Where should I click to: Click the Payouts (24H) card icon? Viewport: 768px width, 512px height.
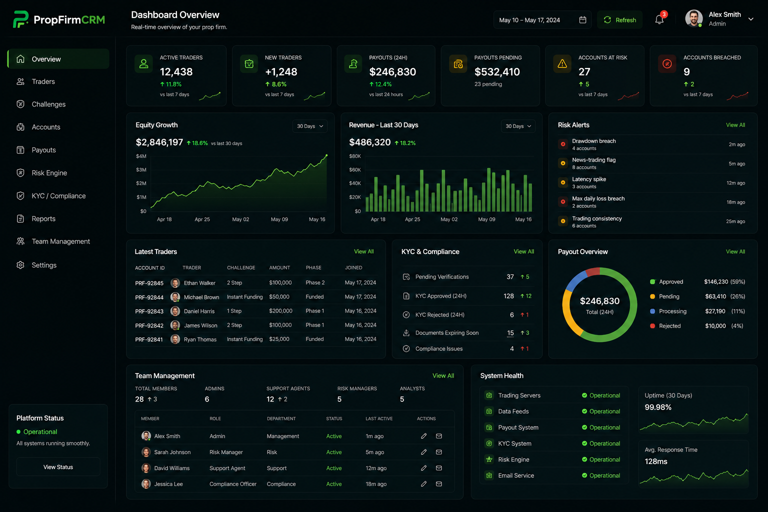(x=353, y=64)
